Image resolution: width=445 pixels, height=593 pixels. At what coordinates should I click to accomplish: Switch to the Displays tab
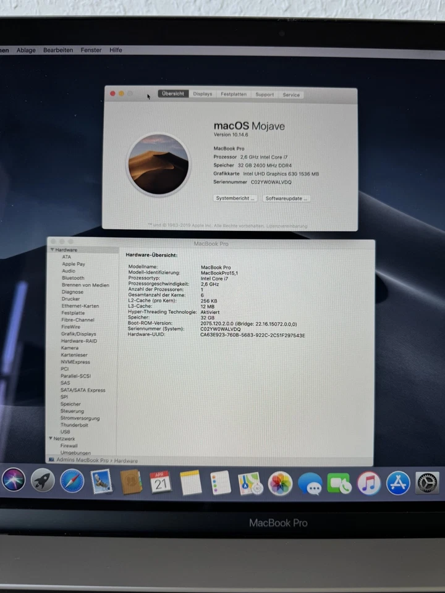pos(203,94)
